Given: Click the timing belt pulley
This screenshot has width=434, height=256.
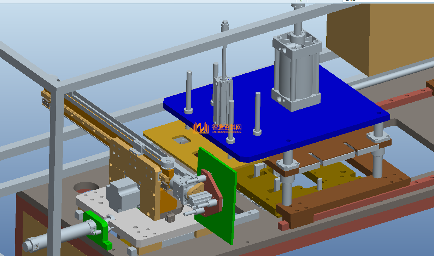Looking at the screenshot, I should click(166, 164).
